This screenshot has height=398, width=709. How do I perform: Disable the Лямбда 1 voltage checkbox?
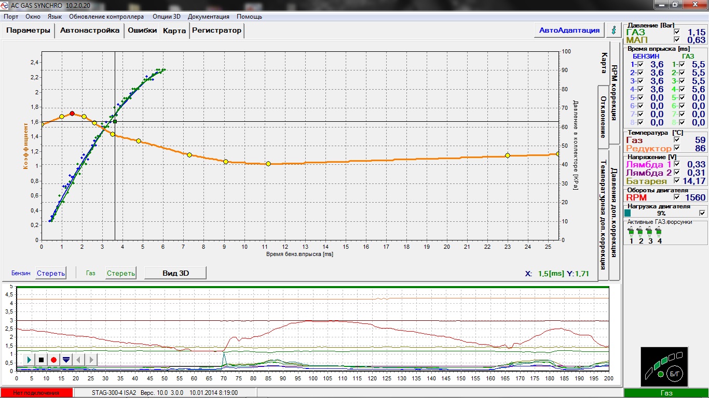tap(676, 164)
